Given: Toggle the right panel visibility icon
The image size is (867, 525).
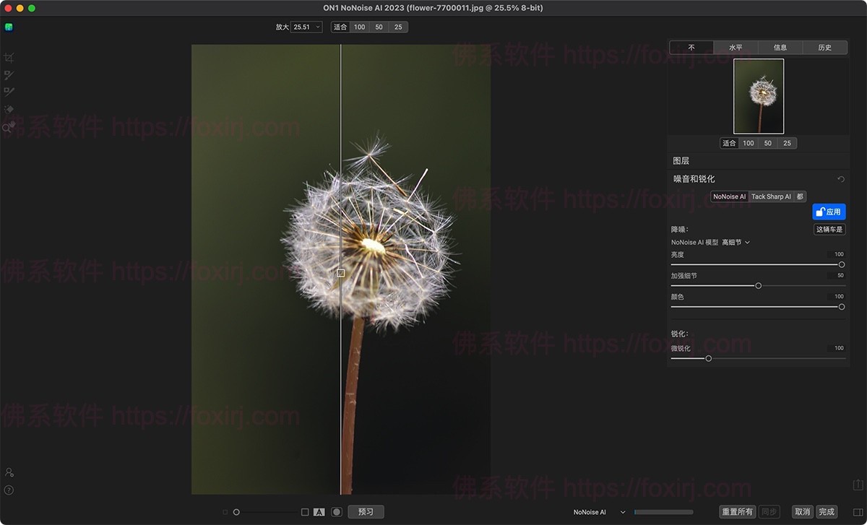Looking at the screenshot, I should pos(858,512).
